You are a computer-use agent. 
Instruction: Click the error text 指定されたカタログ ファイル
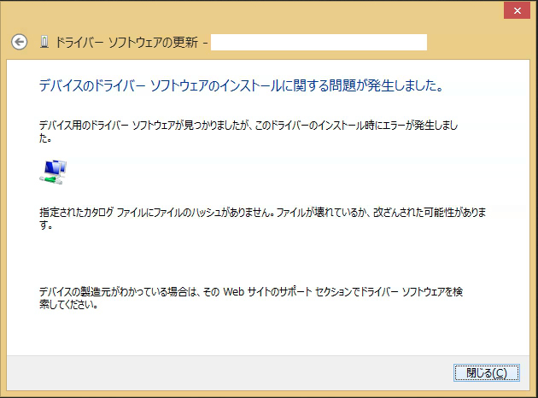[x=262, y=219]
